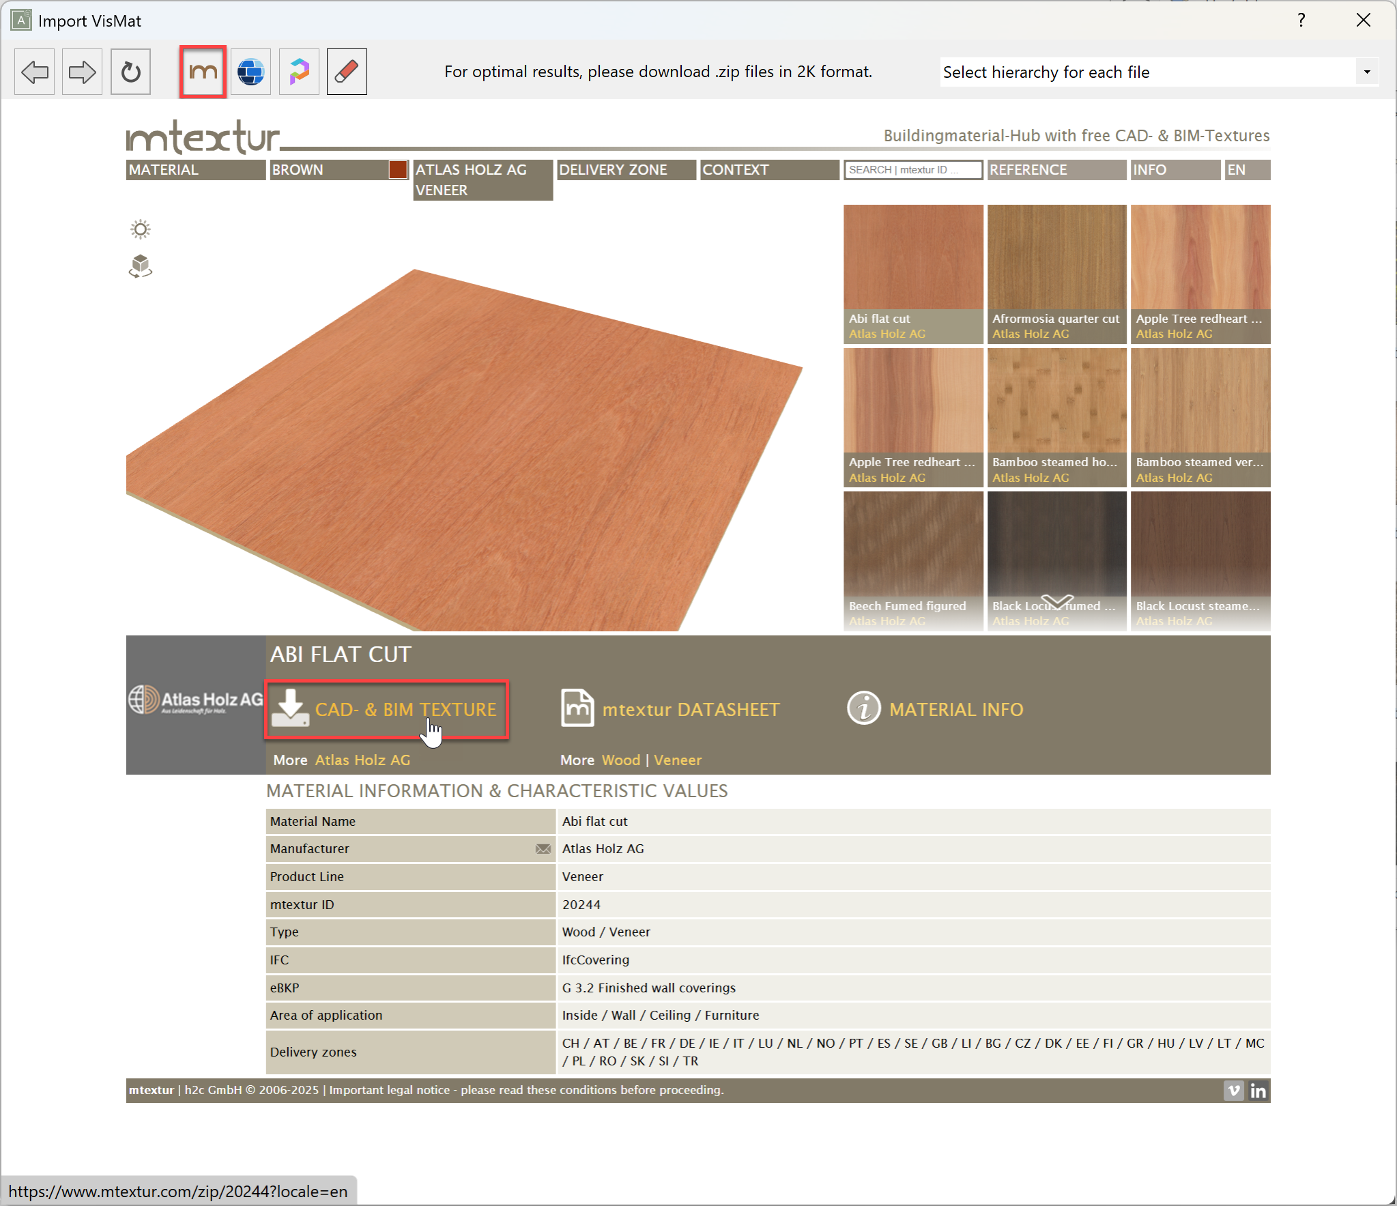Select the blue globe library icon
The image size is (1397, 1206).
tap(250, 71)
